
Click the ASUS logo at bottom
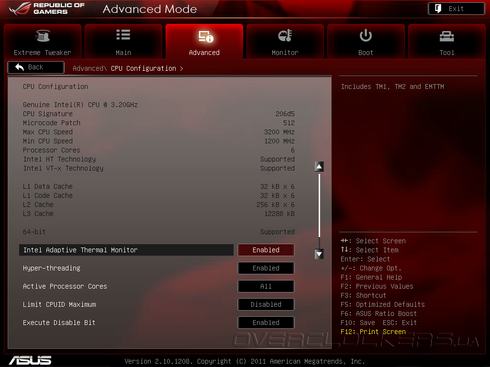click(30, 360)
